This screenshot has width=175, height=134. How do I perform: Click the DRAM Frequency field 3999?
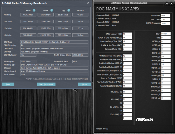(x=166, y=23)
